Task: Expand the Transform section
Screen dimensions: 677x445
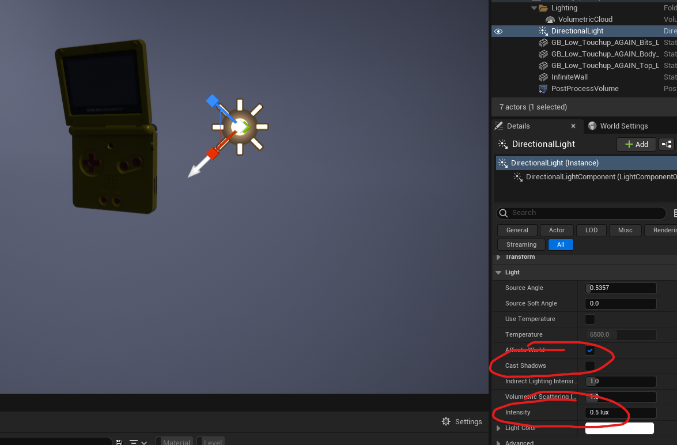Action: (x=498, y=257)
